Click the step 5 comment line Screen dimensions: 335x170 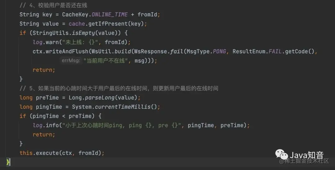click(x=119, y=88)
